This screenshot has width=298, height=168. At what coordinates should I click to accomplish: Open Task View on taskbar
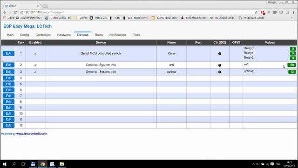(23, 164)
